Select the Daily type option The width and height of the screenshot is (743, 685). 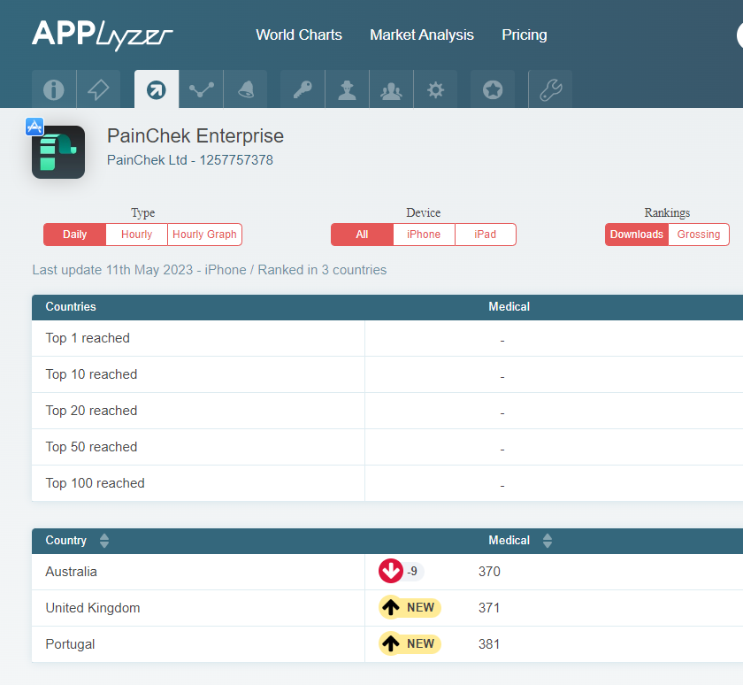point(75,235)
